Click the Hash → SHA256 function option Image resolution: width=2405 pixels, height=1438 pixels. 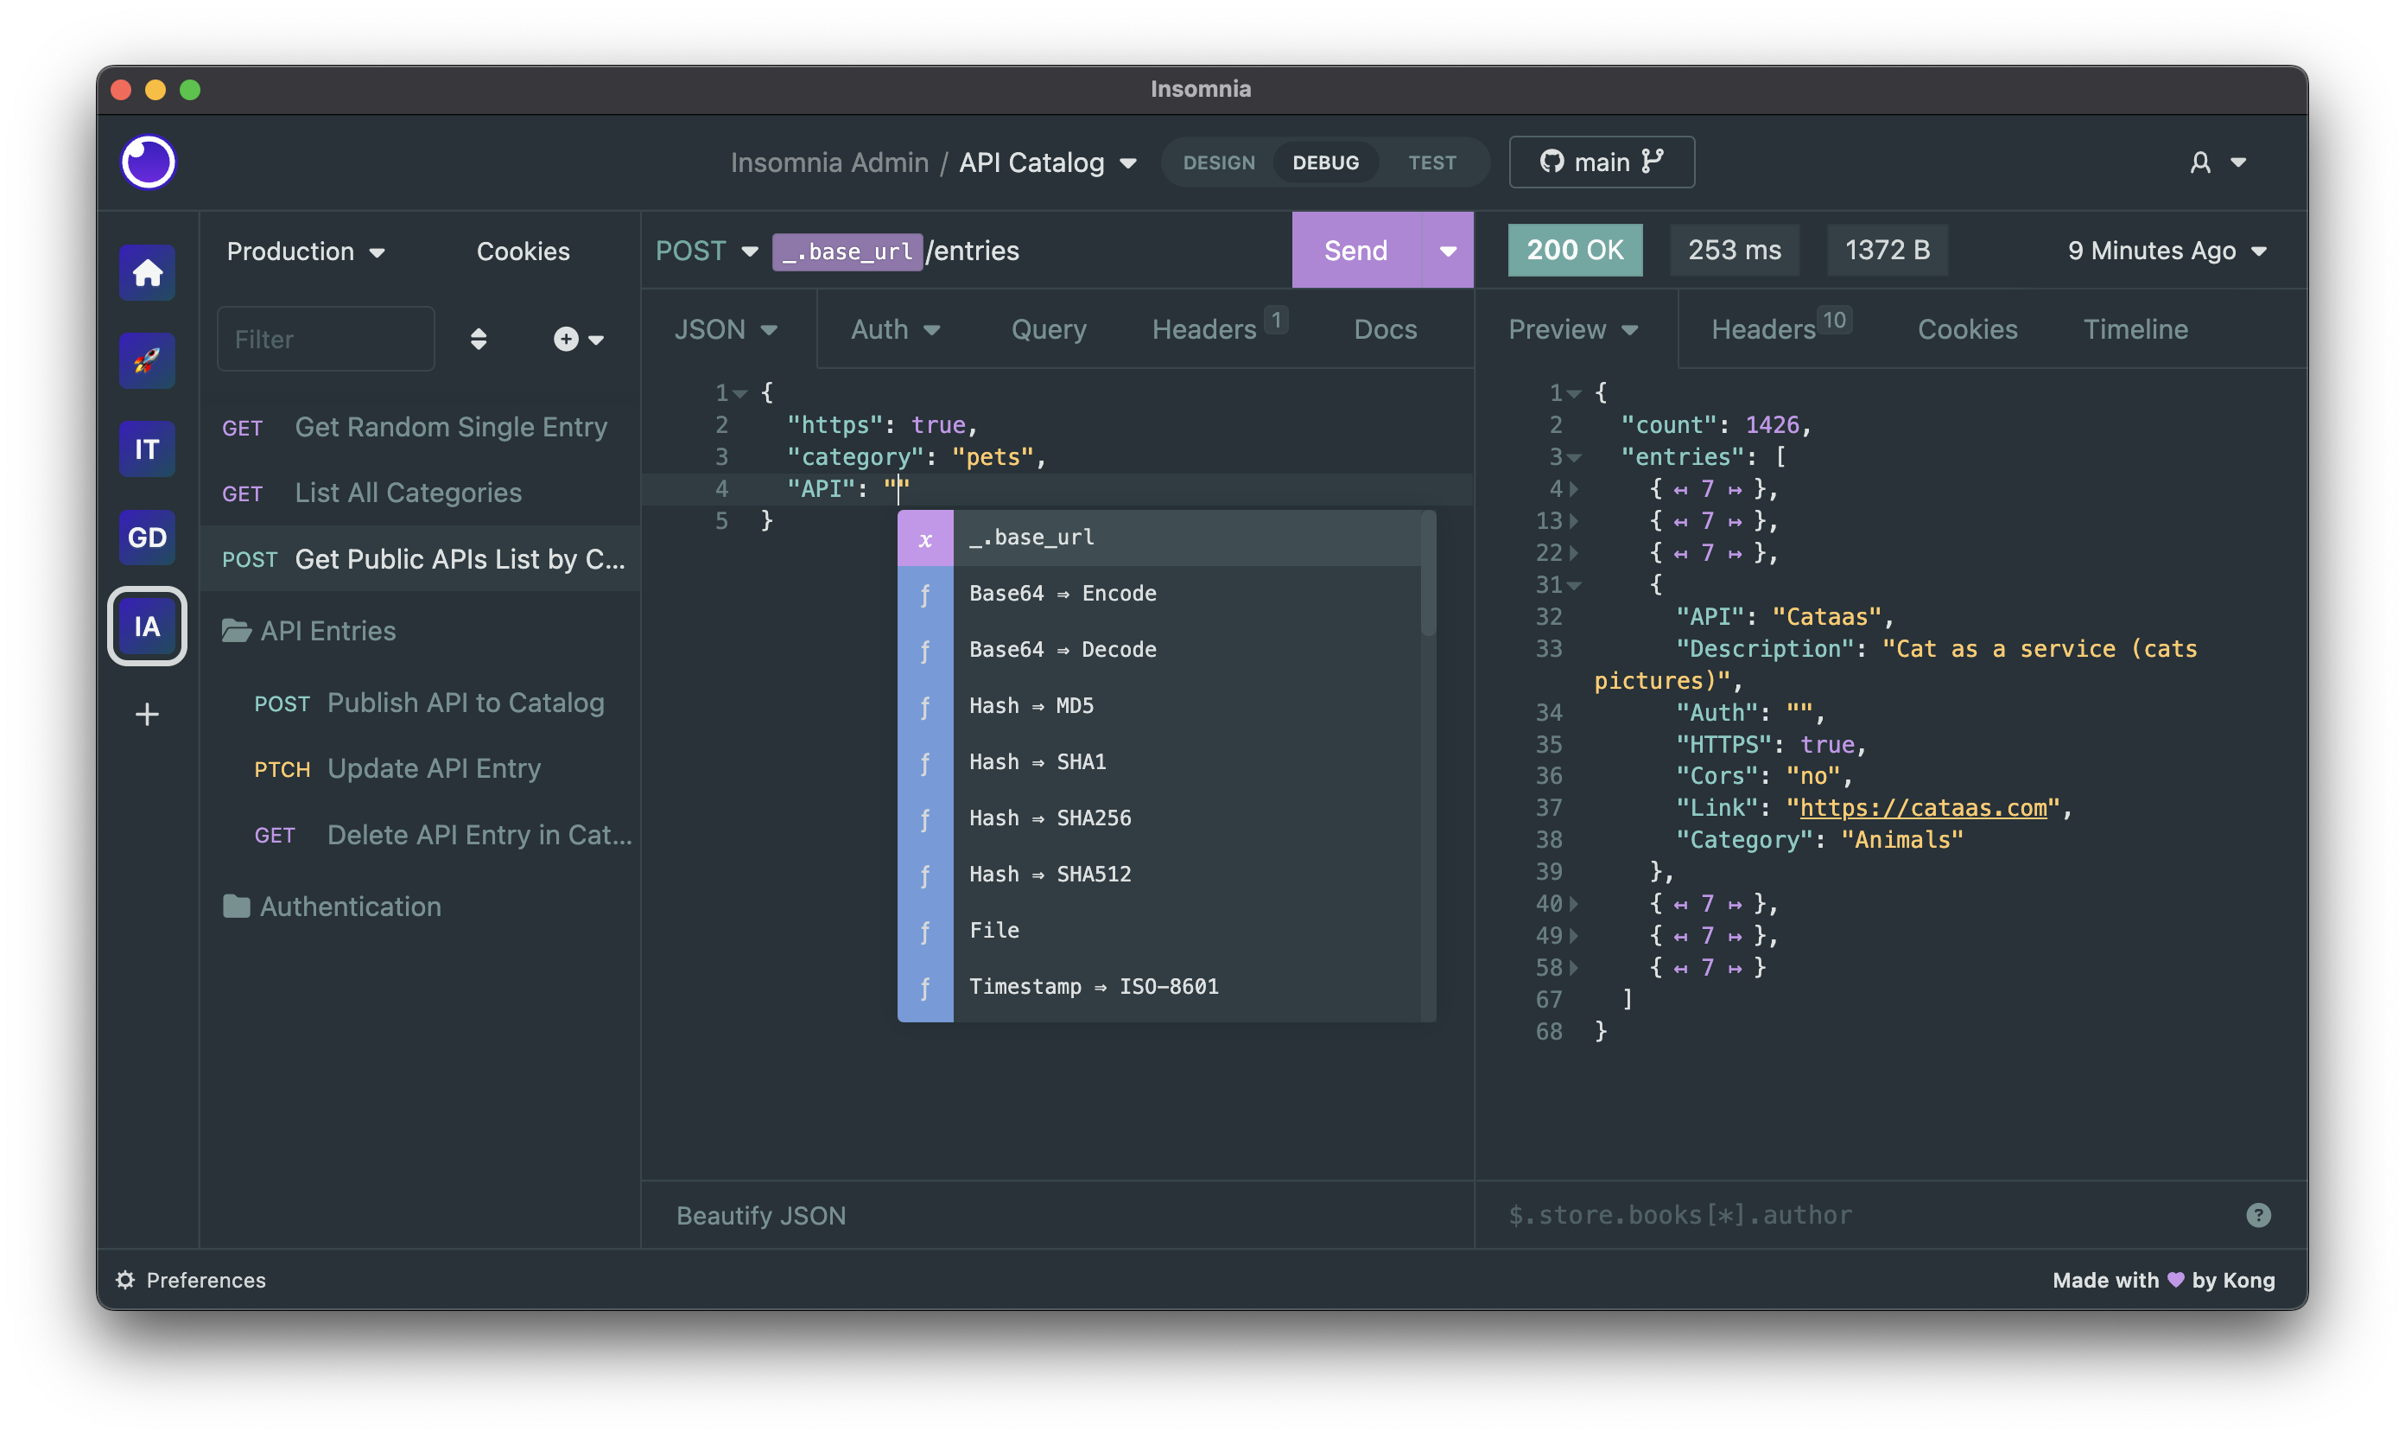click(1049, 817)
